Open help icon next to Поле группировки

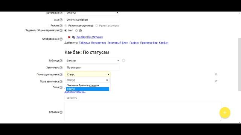point(61,75)
